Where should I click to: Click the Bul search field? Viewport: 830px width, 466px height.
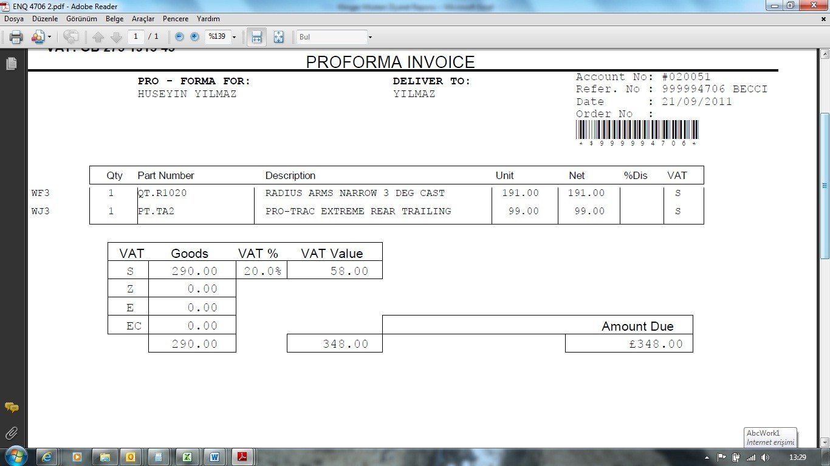332,37
